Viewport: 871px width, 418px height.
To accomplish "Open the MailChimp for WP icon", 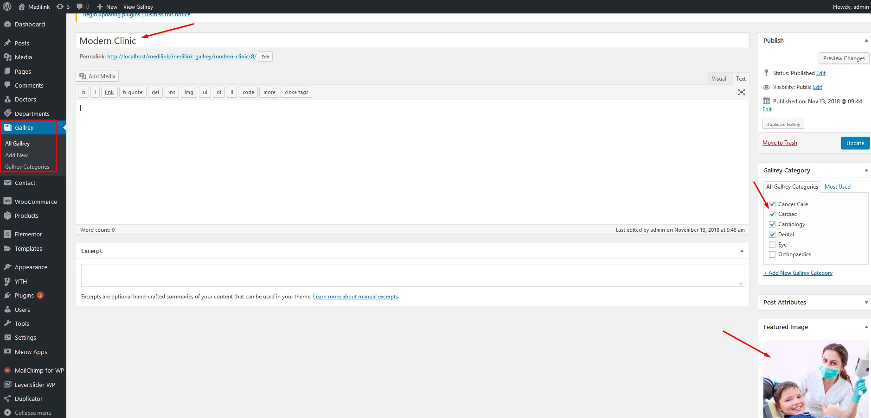I will pyautogui.click(x=7, y=370).
